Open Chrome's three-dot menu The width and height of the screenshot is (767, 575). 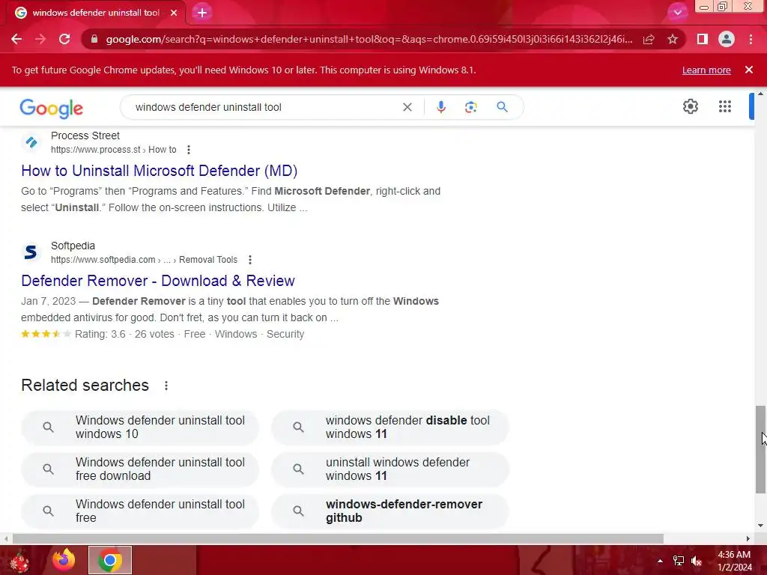coord(751,39)
